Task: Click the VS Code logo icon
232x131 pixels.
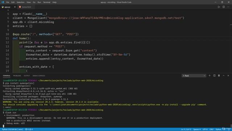Action: (3, 2)
